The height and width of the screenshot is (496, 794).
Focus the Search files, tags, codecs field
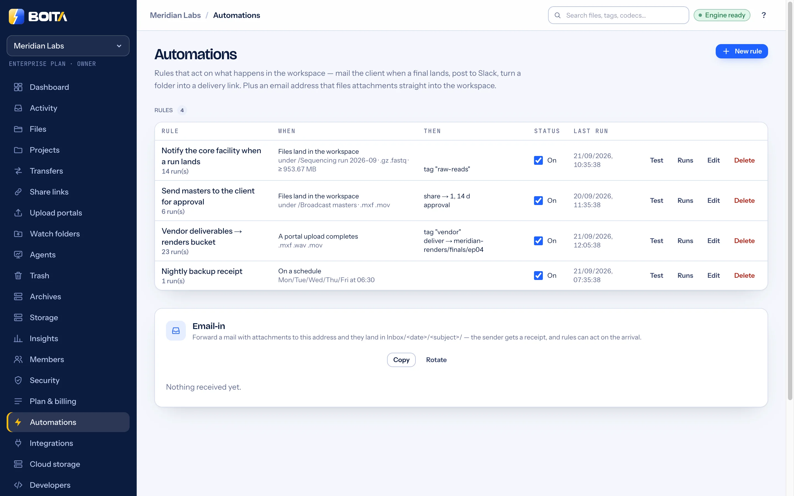(618, 15)
